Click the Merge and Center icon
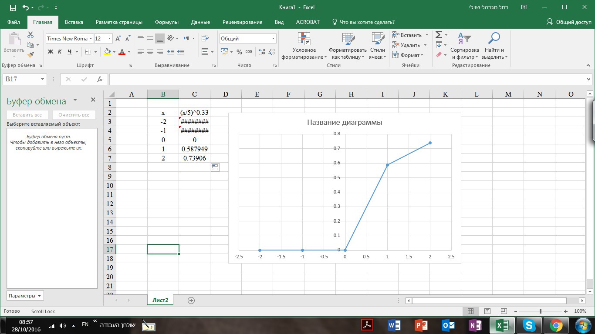 [205, 52]
